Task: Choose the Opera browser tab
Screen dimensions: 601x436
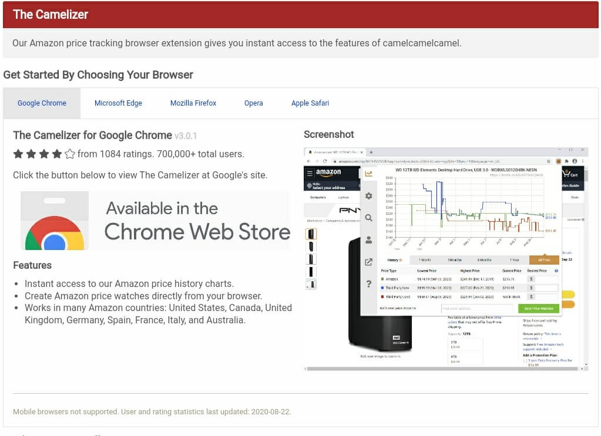Action: (x=253, y=103)
